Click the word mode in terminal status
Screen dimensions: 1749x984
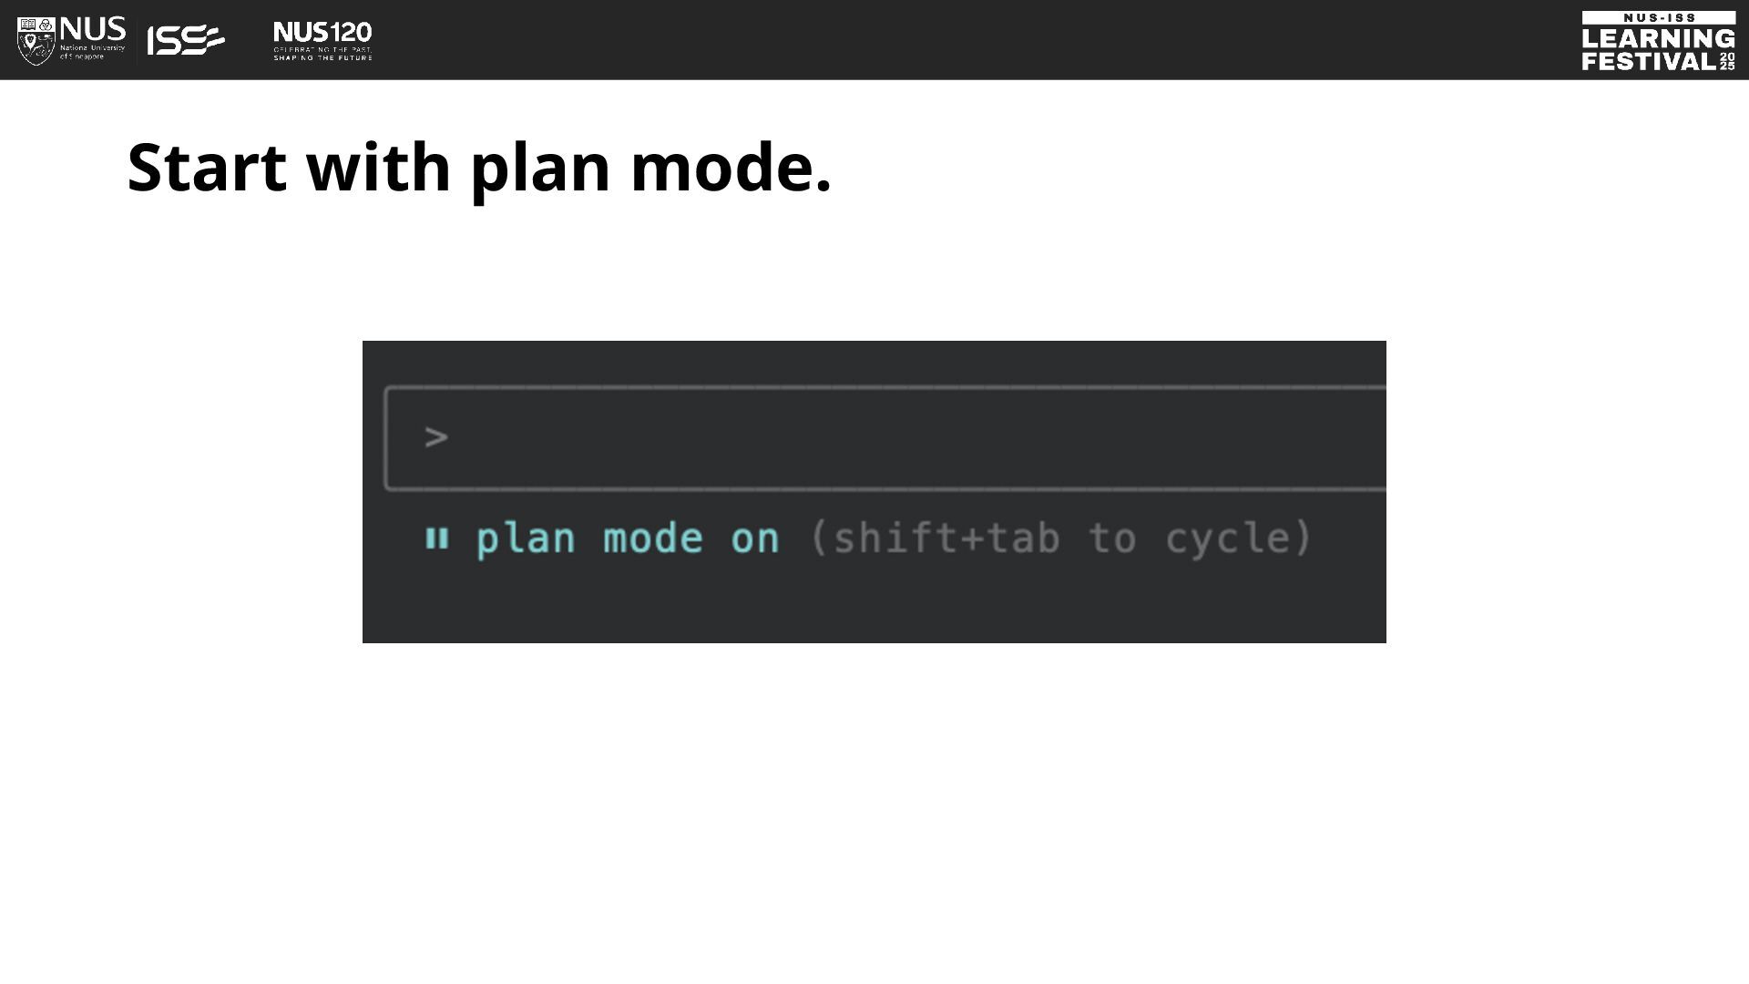pyautogui.click(x=653, y=538)
